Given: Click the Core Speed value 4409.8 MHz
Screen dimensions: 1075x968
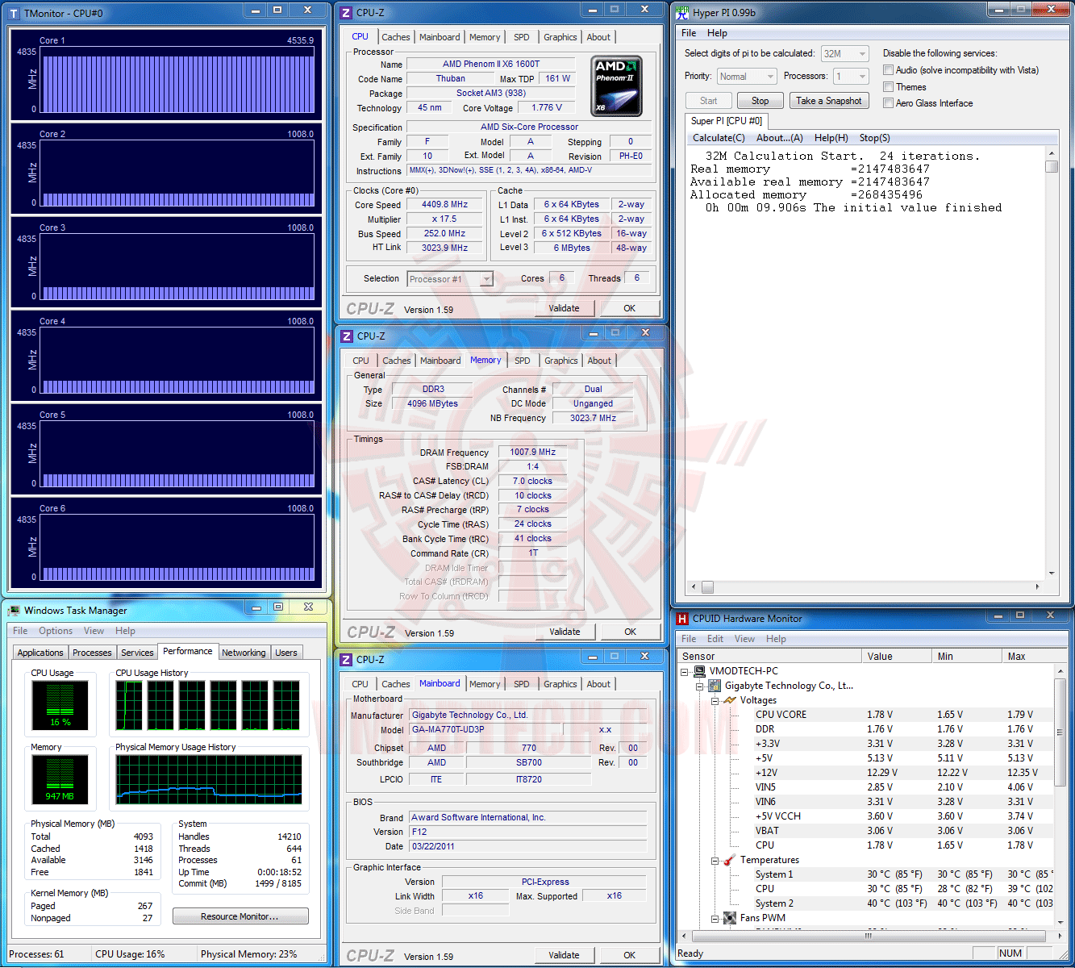Looking at the screenshot, I should [444, 205].
